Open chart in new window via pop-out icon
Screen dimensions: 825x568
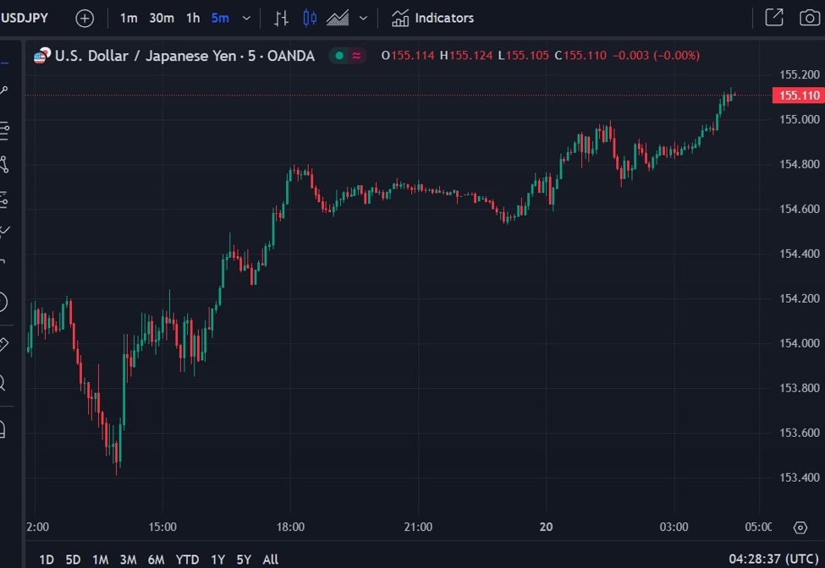772,17
